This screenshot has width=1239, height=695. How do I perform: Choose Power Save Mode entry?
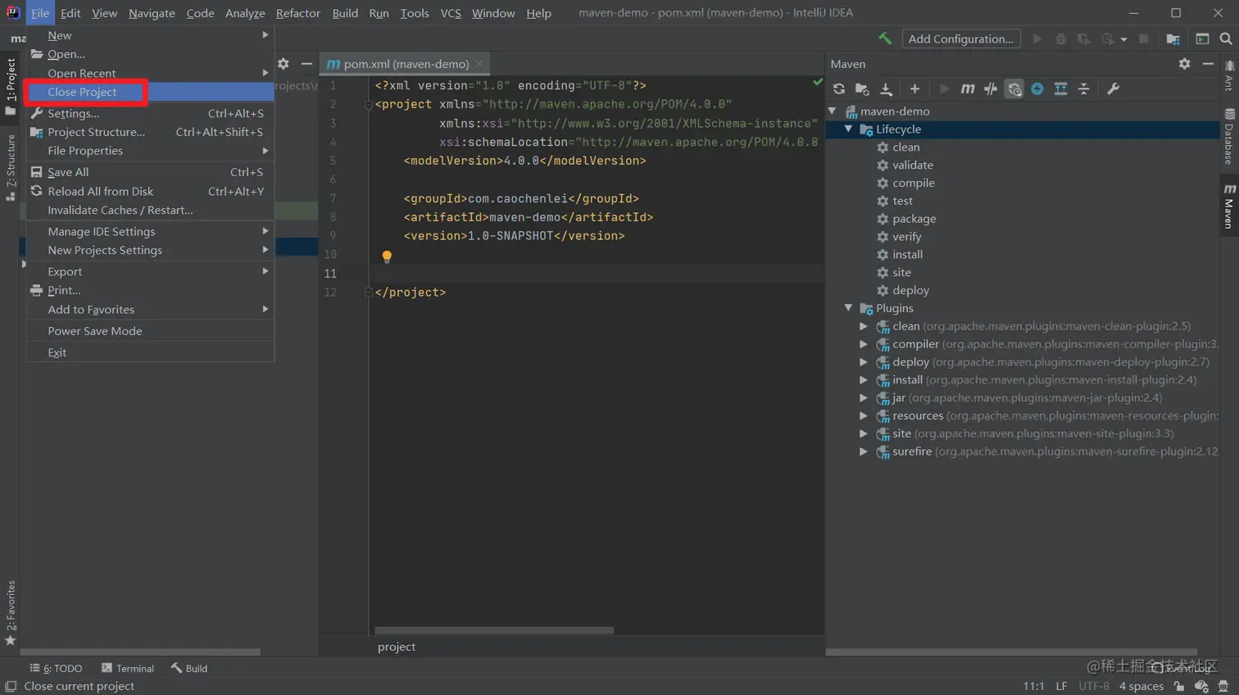pyautogui.click(x=150, y=331)
